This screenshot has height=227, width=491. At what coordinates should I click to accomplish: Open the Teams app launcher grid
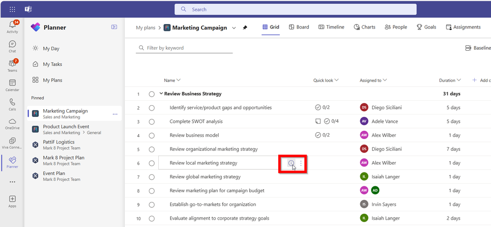pos(12,9)
